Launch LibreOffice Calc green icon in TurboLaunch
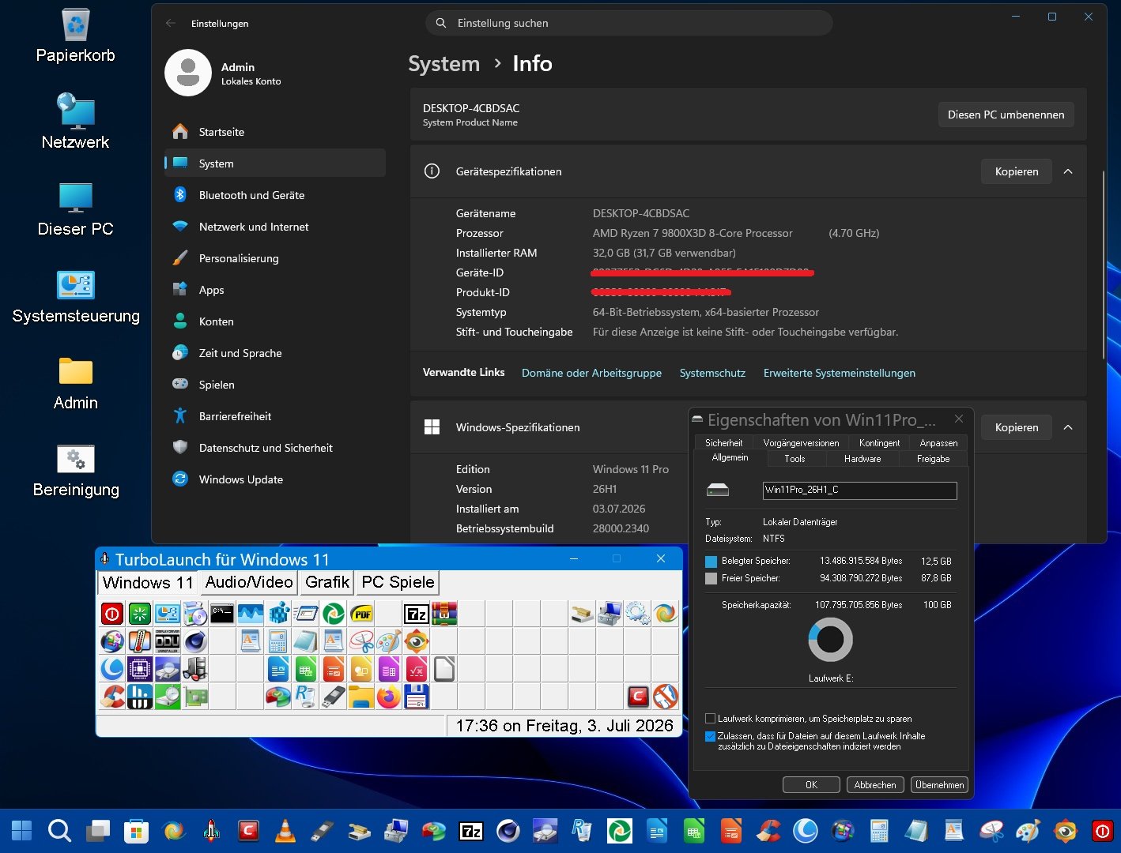 click(306, 669)
